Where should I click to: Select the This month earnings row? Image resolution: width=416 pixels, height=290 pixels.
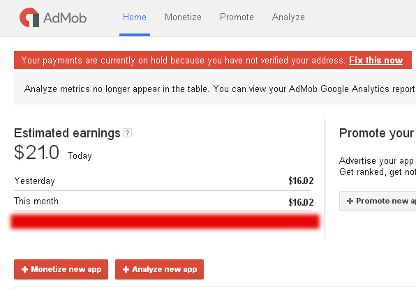point(164,201)
